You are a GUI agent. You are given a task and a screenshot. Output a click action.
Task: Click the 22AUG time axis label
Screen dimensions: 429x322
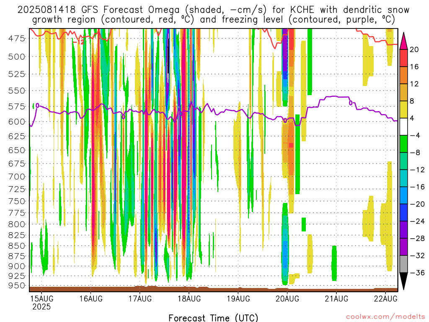coord(385,299)
